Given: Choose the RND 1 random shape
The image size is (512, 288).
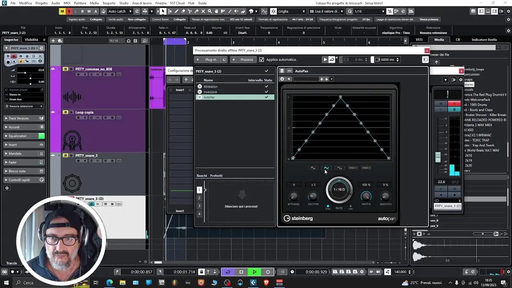Looking at the screenshot, I should 353,168.
